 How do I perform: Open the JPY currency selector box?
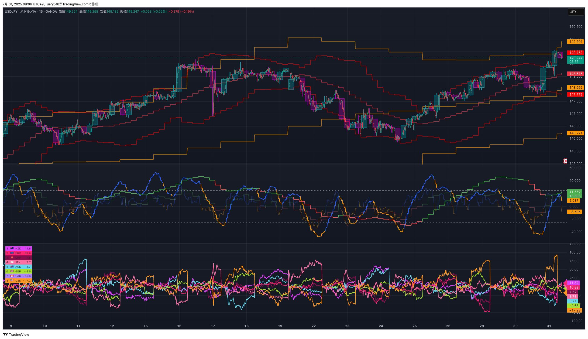(576, 12)
